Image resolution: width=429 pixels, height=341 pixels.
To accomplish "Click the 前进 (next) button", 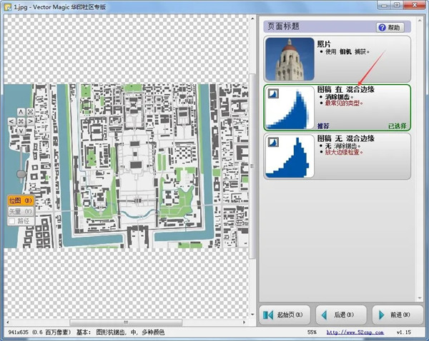I will coord(394,314).
